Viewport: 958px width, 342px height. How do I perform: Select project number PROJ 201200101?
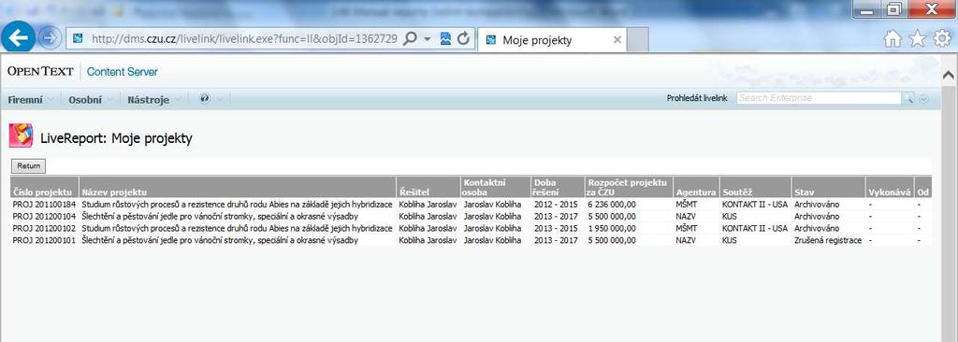coord(44,241)
